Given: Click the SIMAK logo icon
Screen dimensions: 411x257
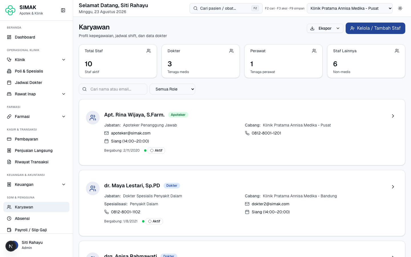Looking at the screenshot, I should 10,10.
